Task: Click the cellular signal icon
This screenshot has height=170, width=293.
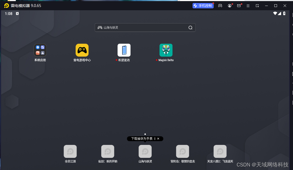Action: (x=279, y=13)
